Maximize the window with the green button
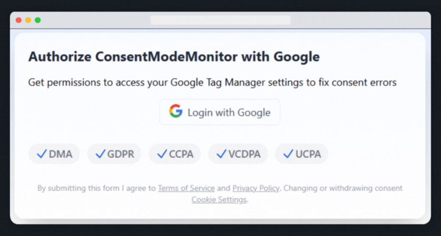441x236 pixels. (x=38, y=20)
